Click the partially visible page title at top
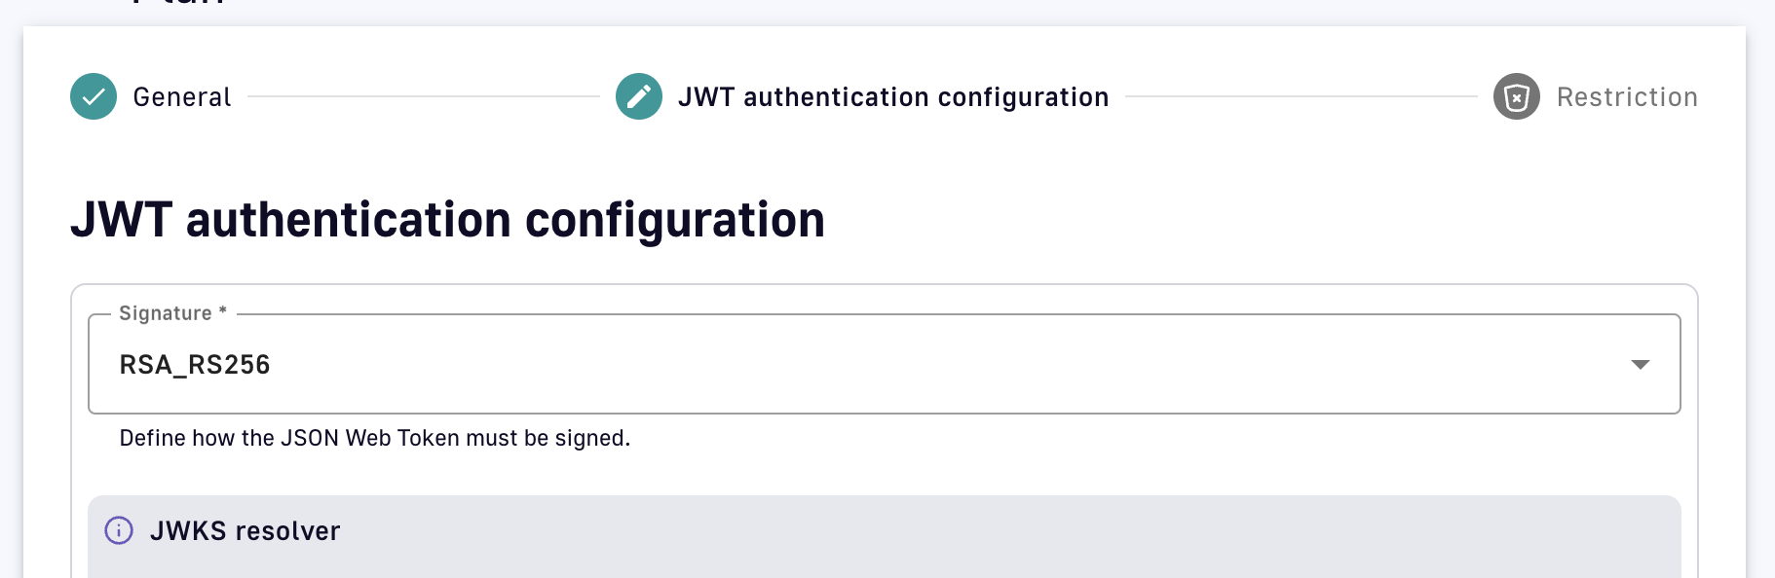The width and height of the screenshot is (1775, 578). coord(180,4)
